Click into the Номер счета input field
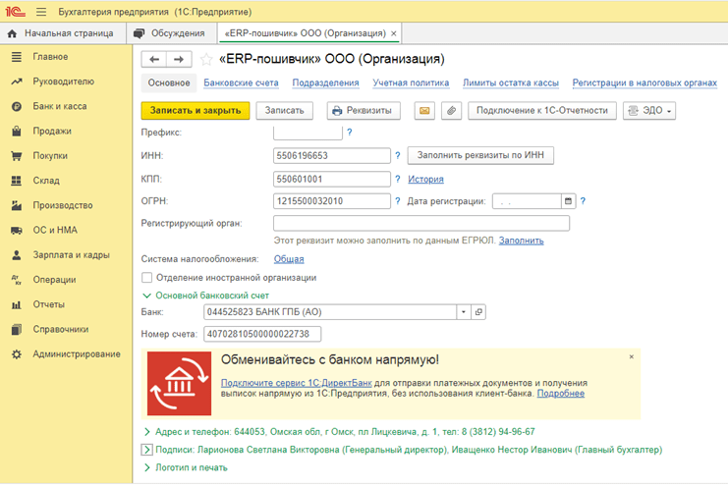 262,334
